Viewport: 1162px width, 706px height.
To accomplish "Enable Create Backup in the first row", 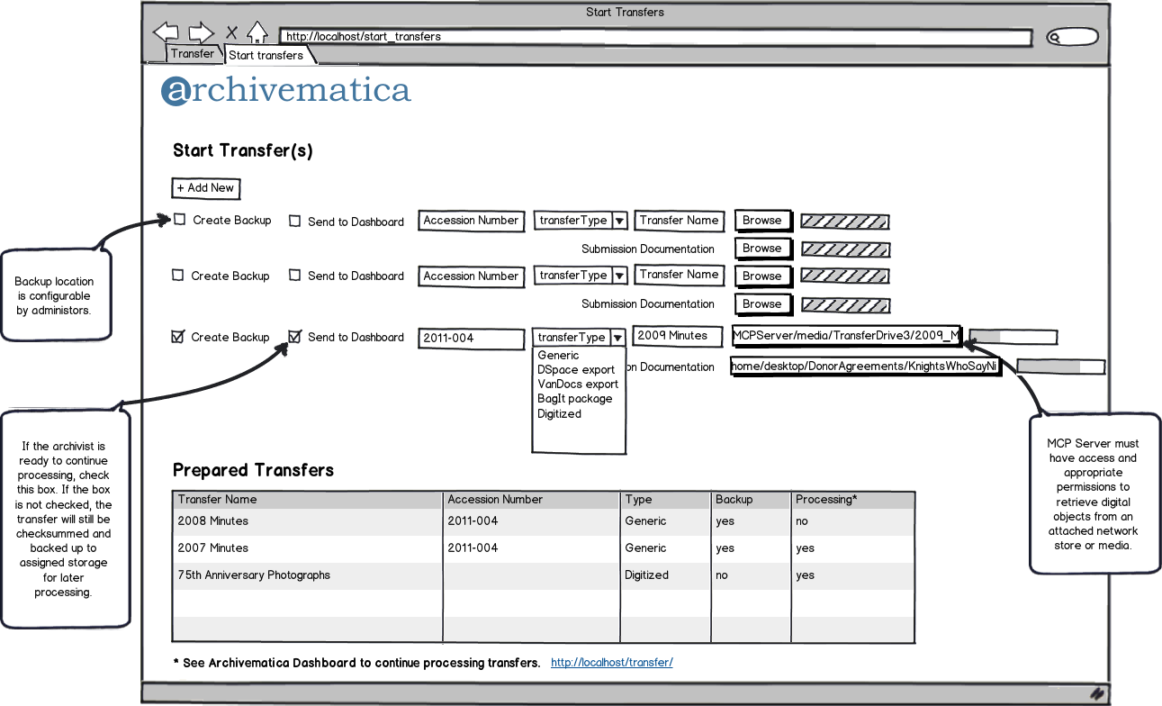I will click(x=180, y=220).
